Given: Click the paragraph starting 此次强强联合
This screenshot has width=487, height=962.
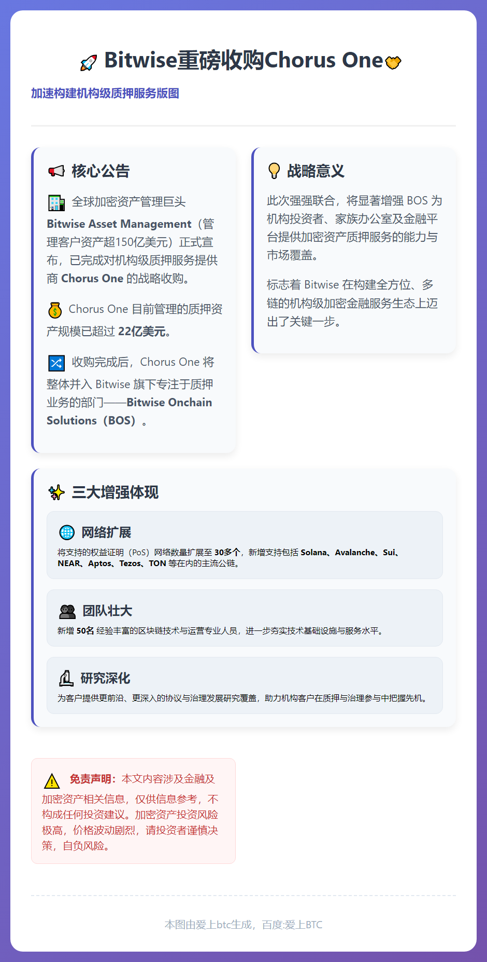Looking at the screenshot, I should click(354, 228).
